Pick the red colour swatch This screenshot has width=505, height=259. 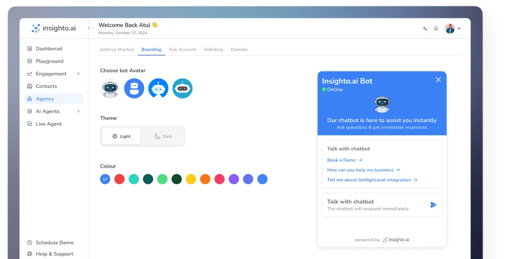pyautogui.click(x=119, y=179)
